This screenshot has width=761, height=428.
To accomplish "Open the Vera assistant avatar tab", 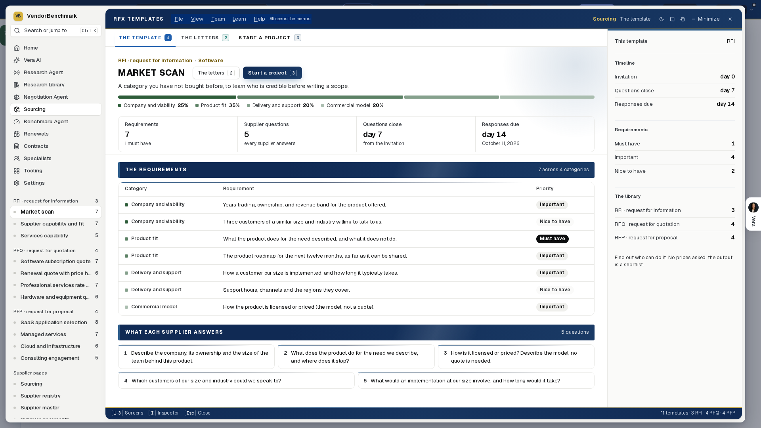I will [x=753, y=214].
